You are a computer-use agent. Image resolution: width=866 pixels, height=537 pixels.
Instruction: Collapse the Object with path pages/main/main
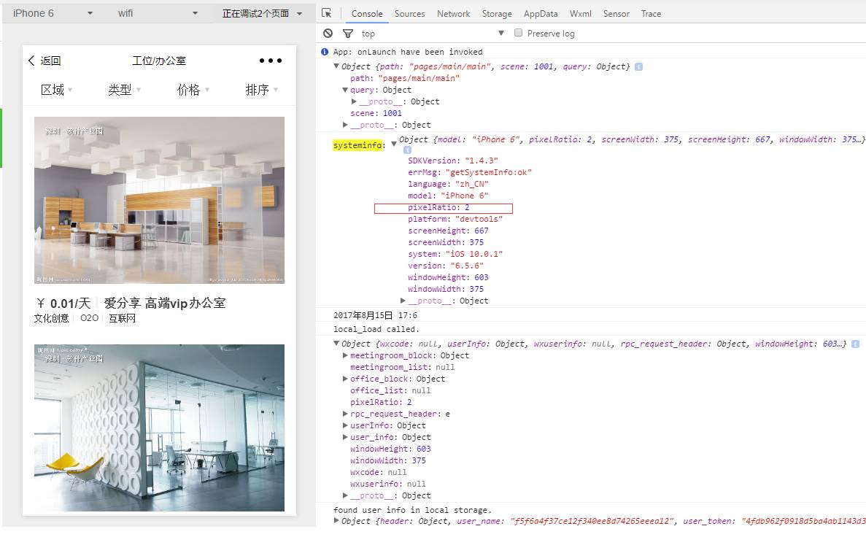click(336, 66)
